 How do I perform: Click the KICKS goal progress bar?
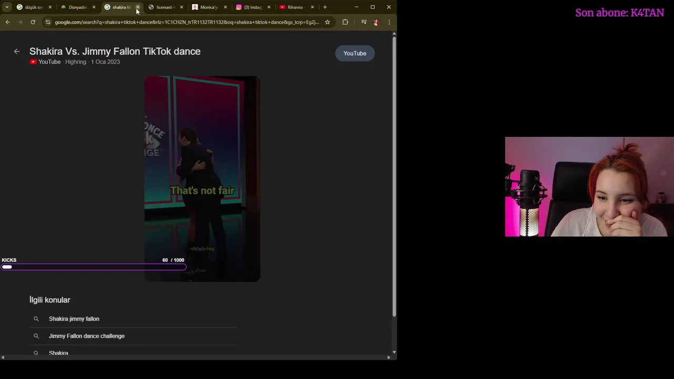pyautogui.click(x=94, y=267)
